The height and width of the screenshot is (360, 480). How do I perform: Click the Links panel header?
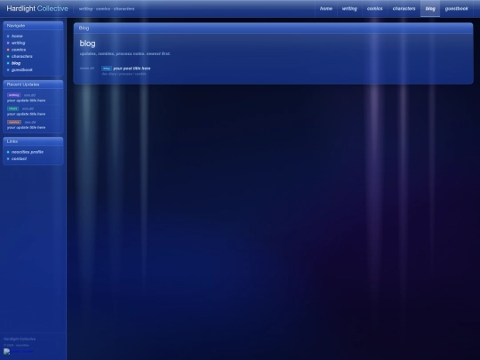33,141
